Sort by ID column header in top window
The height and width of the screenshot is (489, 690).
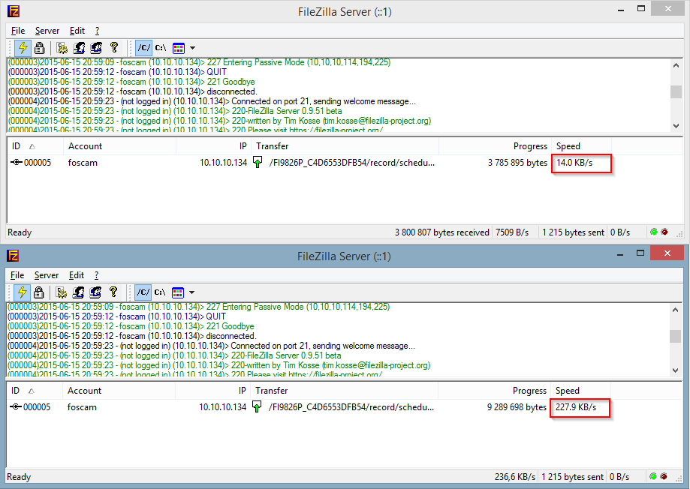(x=35, y=146)
